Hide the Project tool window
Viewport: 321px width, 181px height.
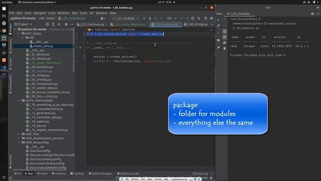(x=72, y=24)
